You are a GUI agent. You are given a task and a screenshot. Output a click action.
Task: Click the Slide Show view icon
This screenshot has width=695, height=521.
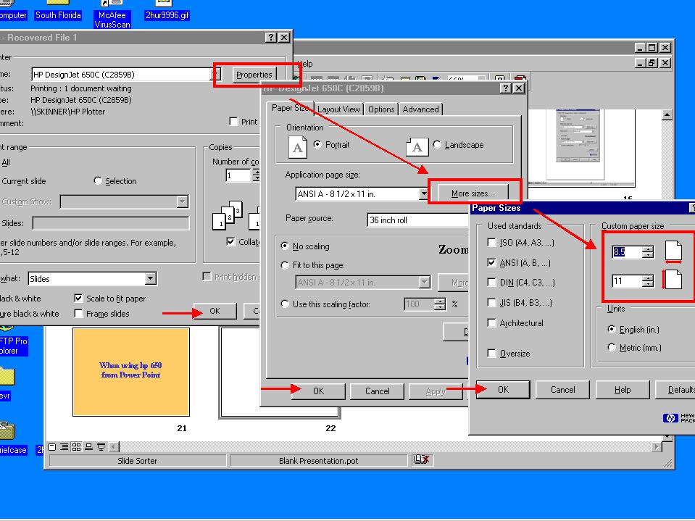[x=101, y=446]
